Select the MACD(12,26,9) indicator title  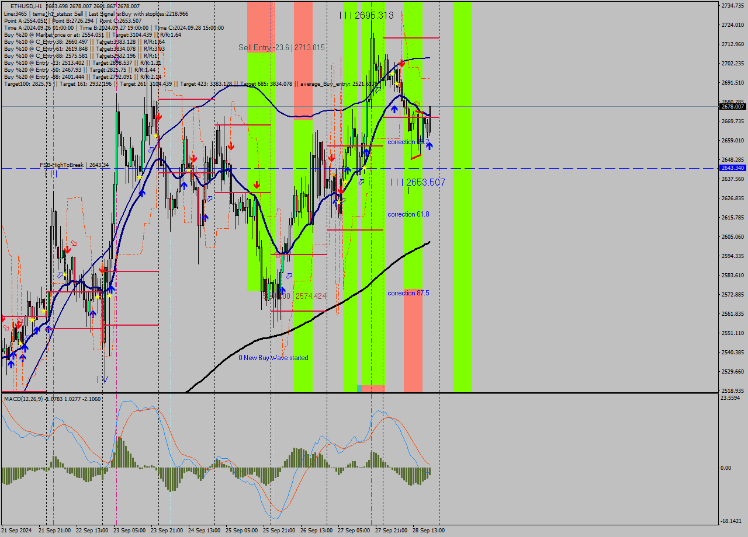pos(52,399)
